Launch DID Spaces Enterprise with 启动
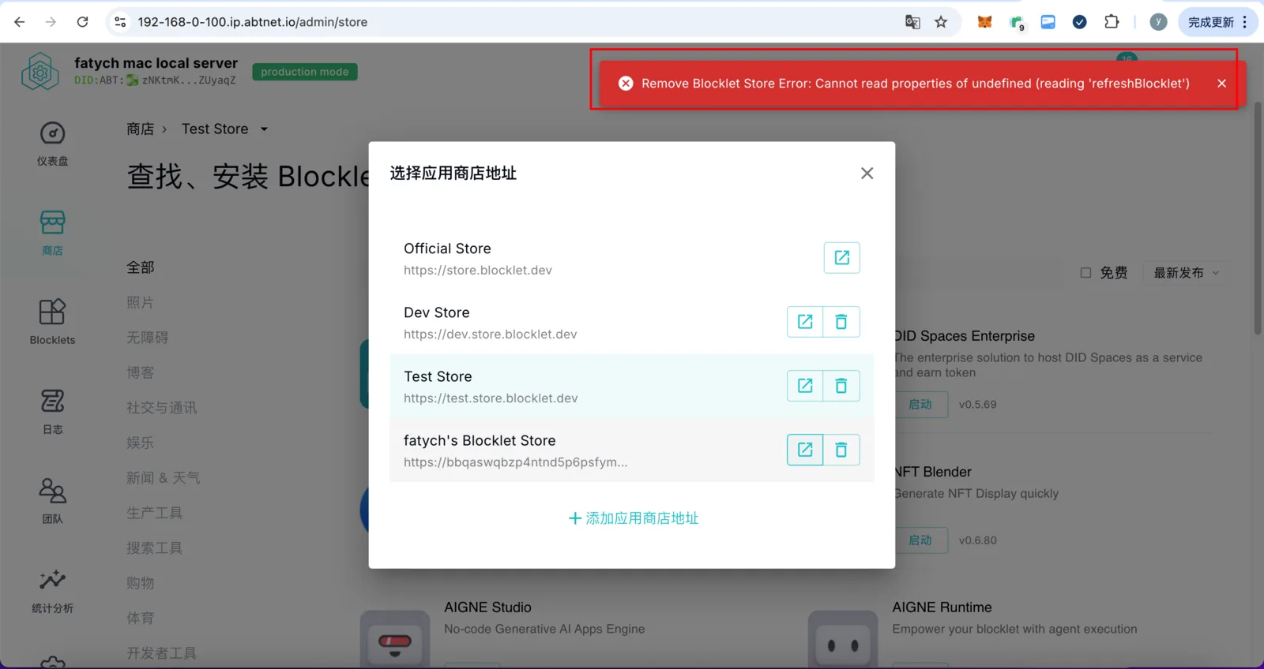 920,405
